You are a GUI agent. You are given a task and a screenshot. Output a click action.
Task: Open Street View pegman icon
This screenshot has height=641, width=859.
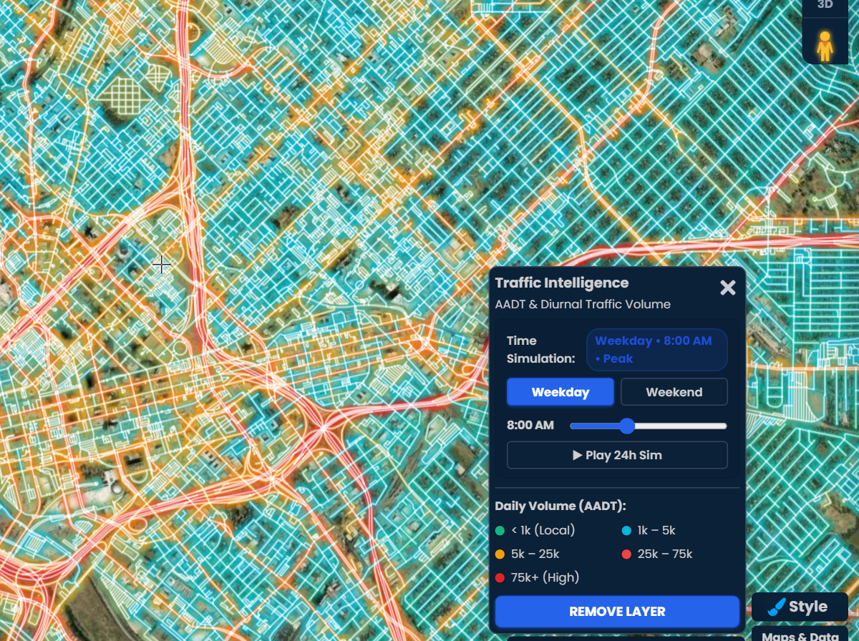point(825,46)
